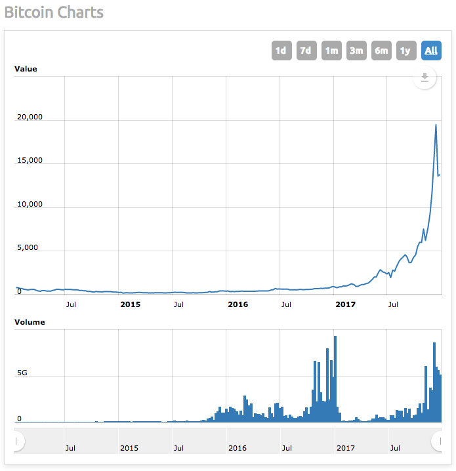
Task: Click the 15,000 axis label
Action: click(30, 160)
